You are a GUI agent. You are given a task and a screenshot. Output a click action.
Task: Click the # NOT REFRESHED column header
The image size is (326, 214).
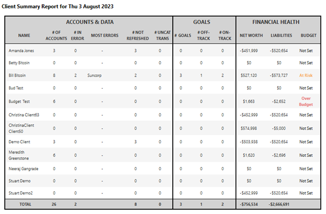pyautogui.click(x=138, y=36)
